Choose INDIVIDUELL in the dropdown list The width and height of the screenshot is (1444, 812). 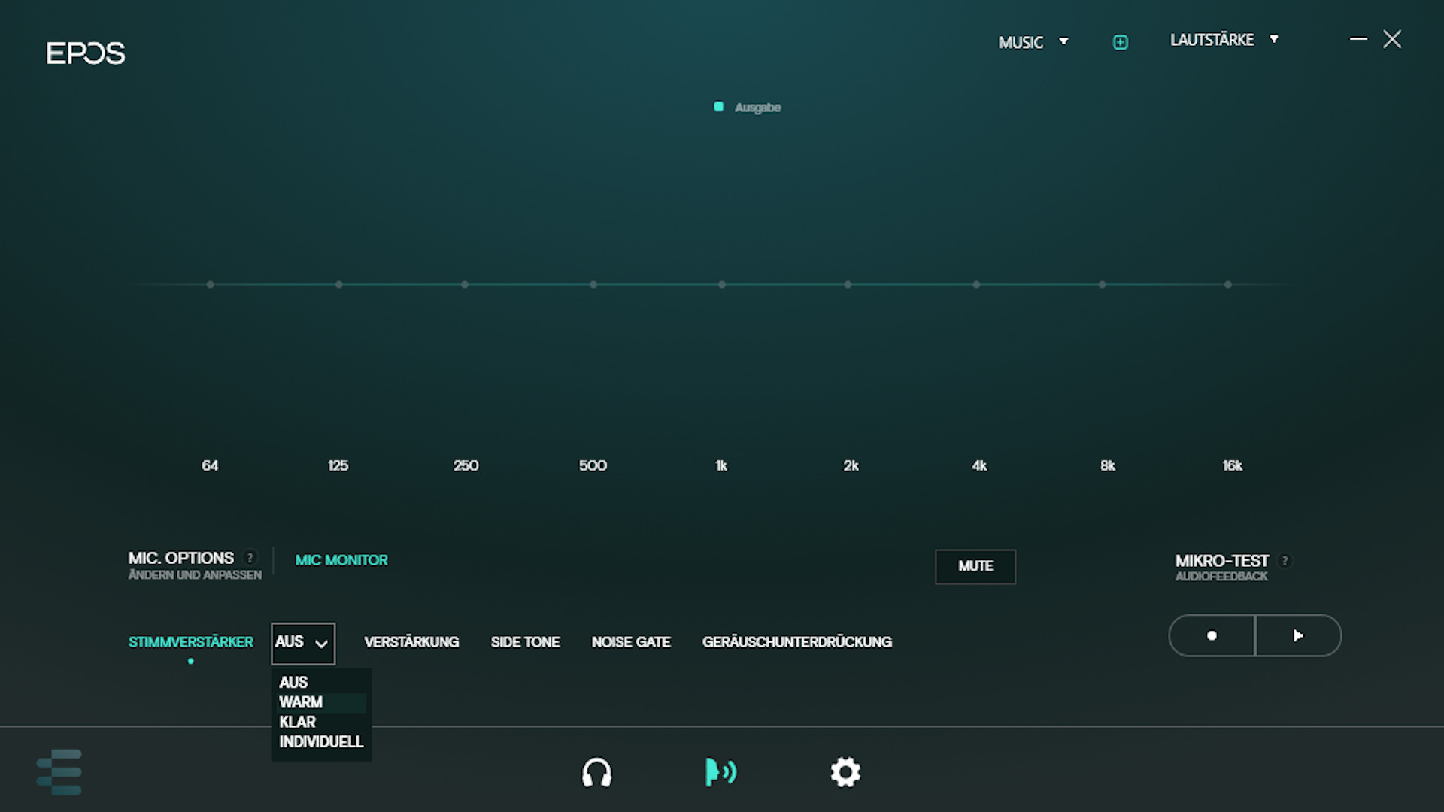[x=321, y=742]
